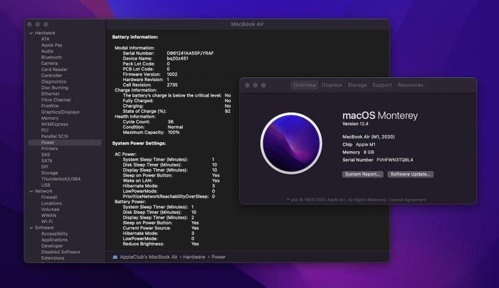Select Memory in the sidebar

[50, 118]
